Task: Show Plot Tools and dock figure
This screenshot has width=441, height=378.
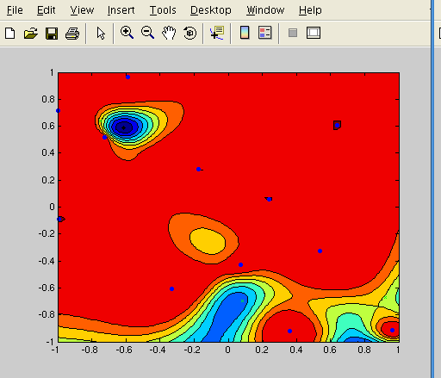Action: click(314, 33)
